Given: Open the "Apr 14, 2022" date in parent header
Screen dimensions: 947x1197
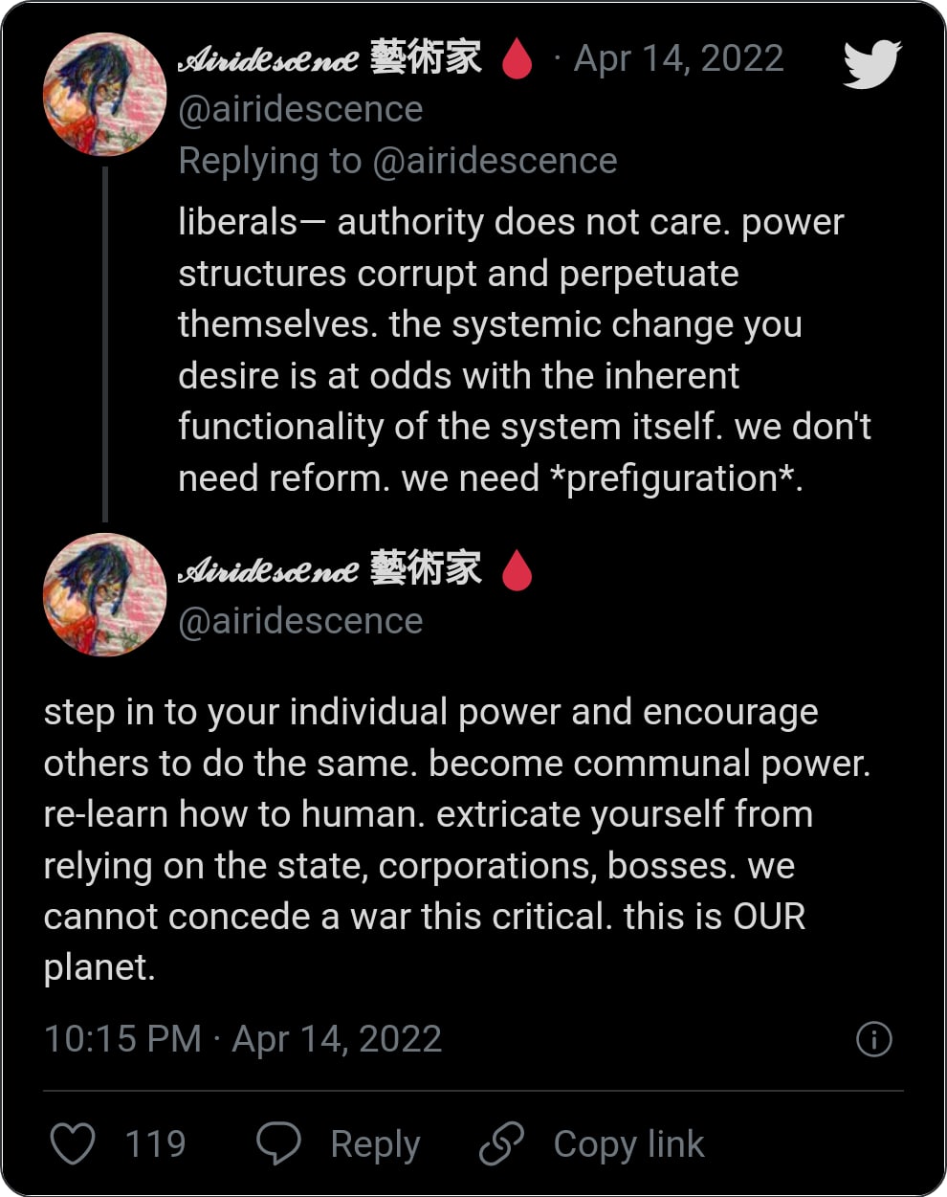Looking at the screenshot, I should point(678,59).
